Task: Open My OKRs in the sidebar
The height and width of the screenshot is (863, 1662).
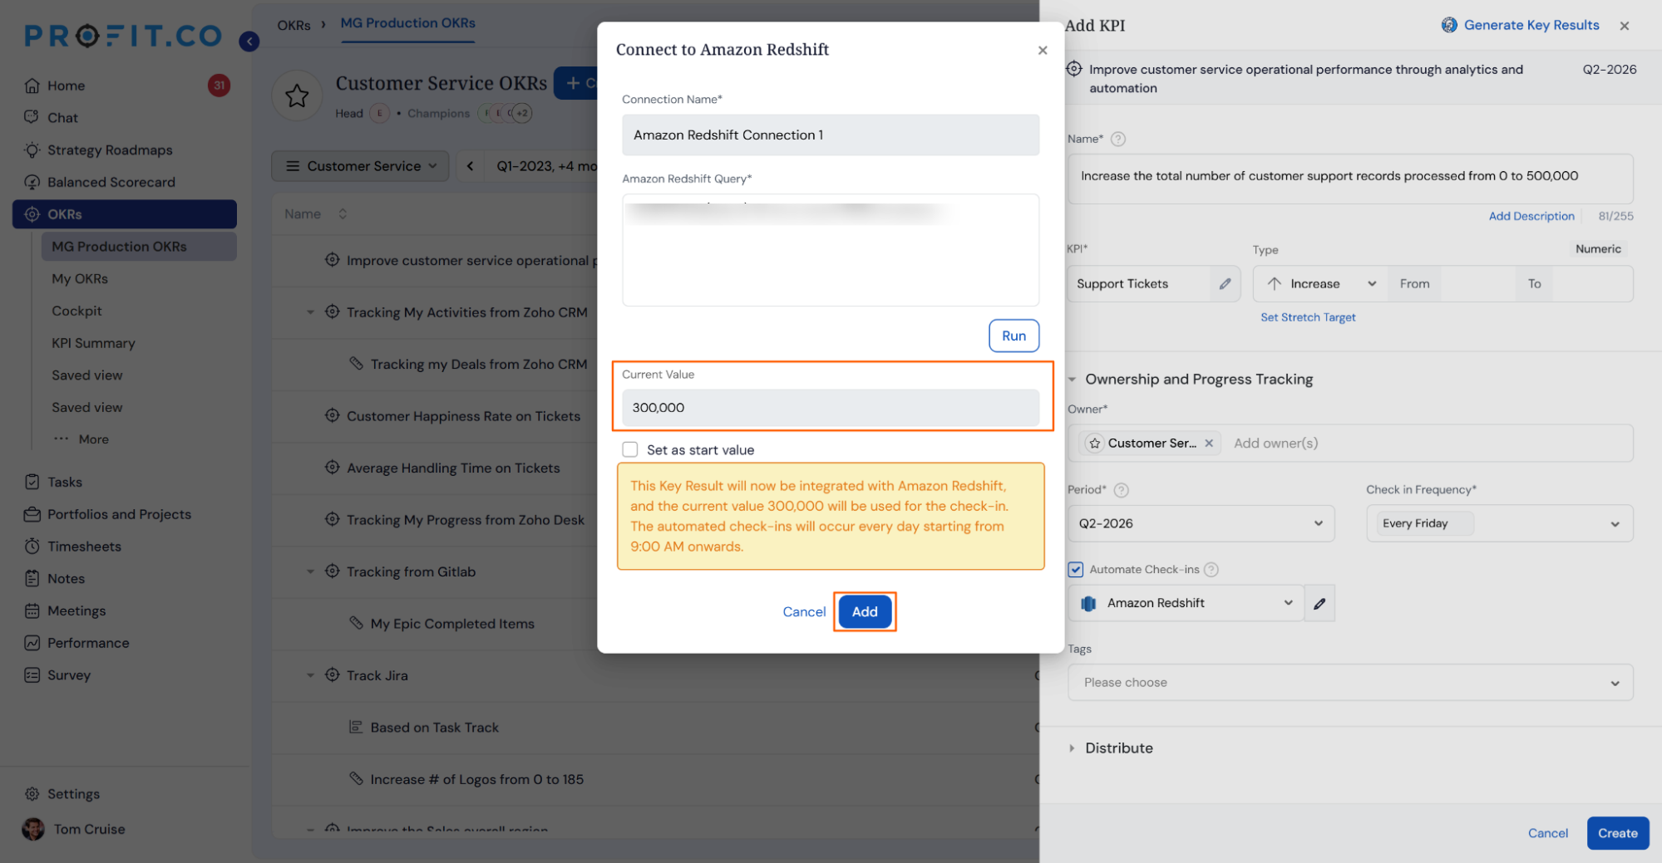Action: (x=80, y=279)
